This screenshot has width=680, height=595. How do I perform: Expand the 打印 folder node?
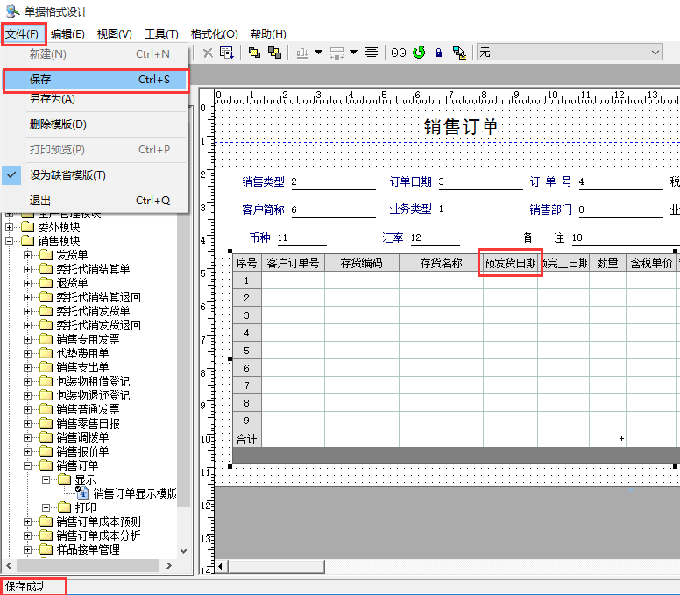46,507
